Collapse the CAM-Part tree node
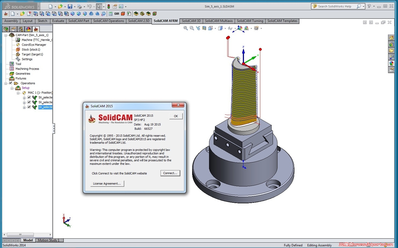The height and width of the screenshot is (248, 398). pos(6,35)
